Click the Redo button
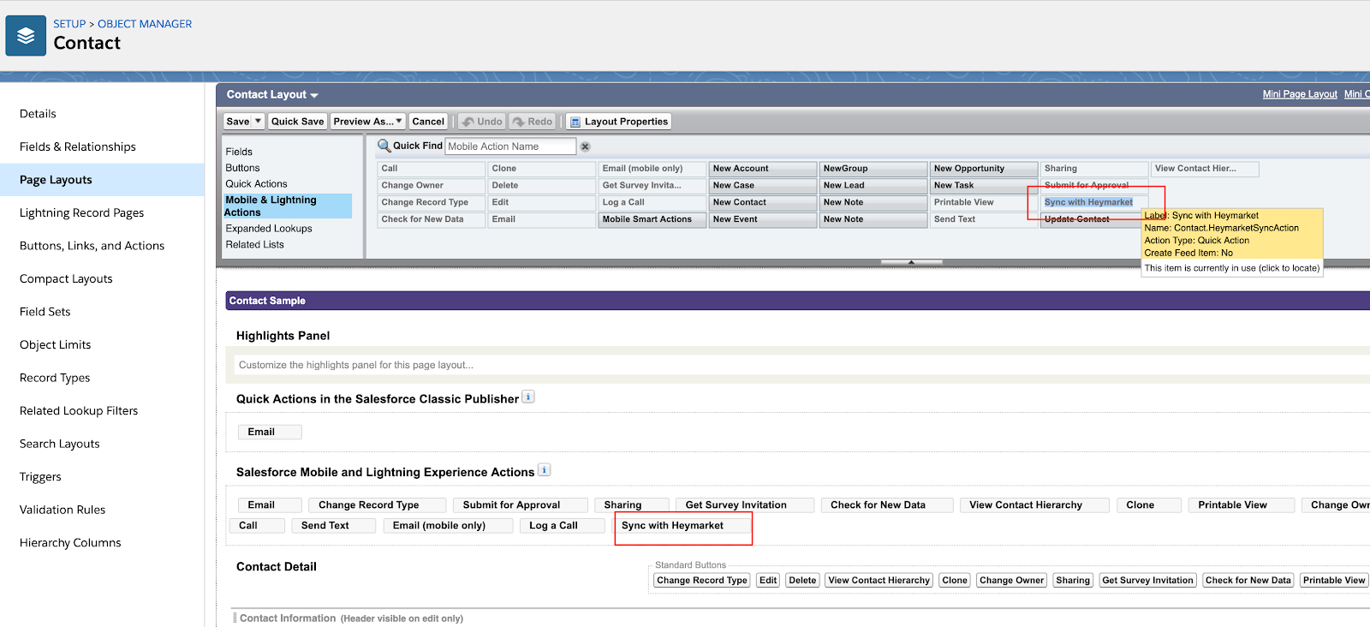Viewport: 1370px width, 627px height. tap(533, 122)
